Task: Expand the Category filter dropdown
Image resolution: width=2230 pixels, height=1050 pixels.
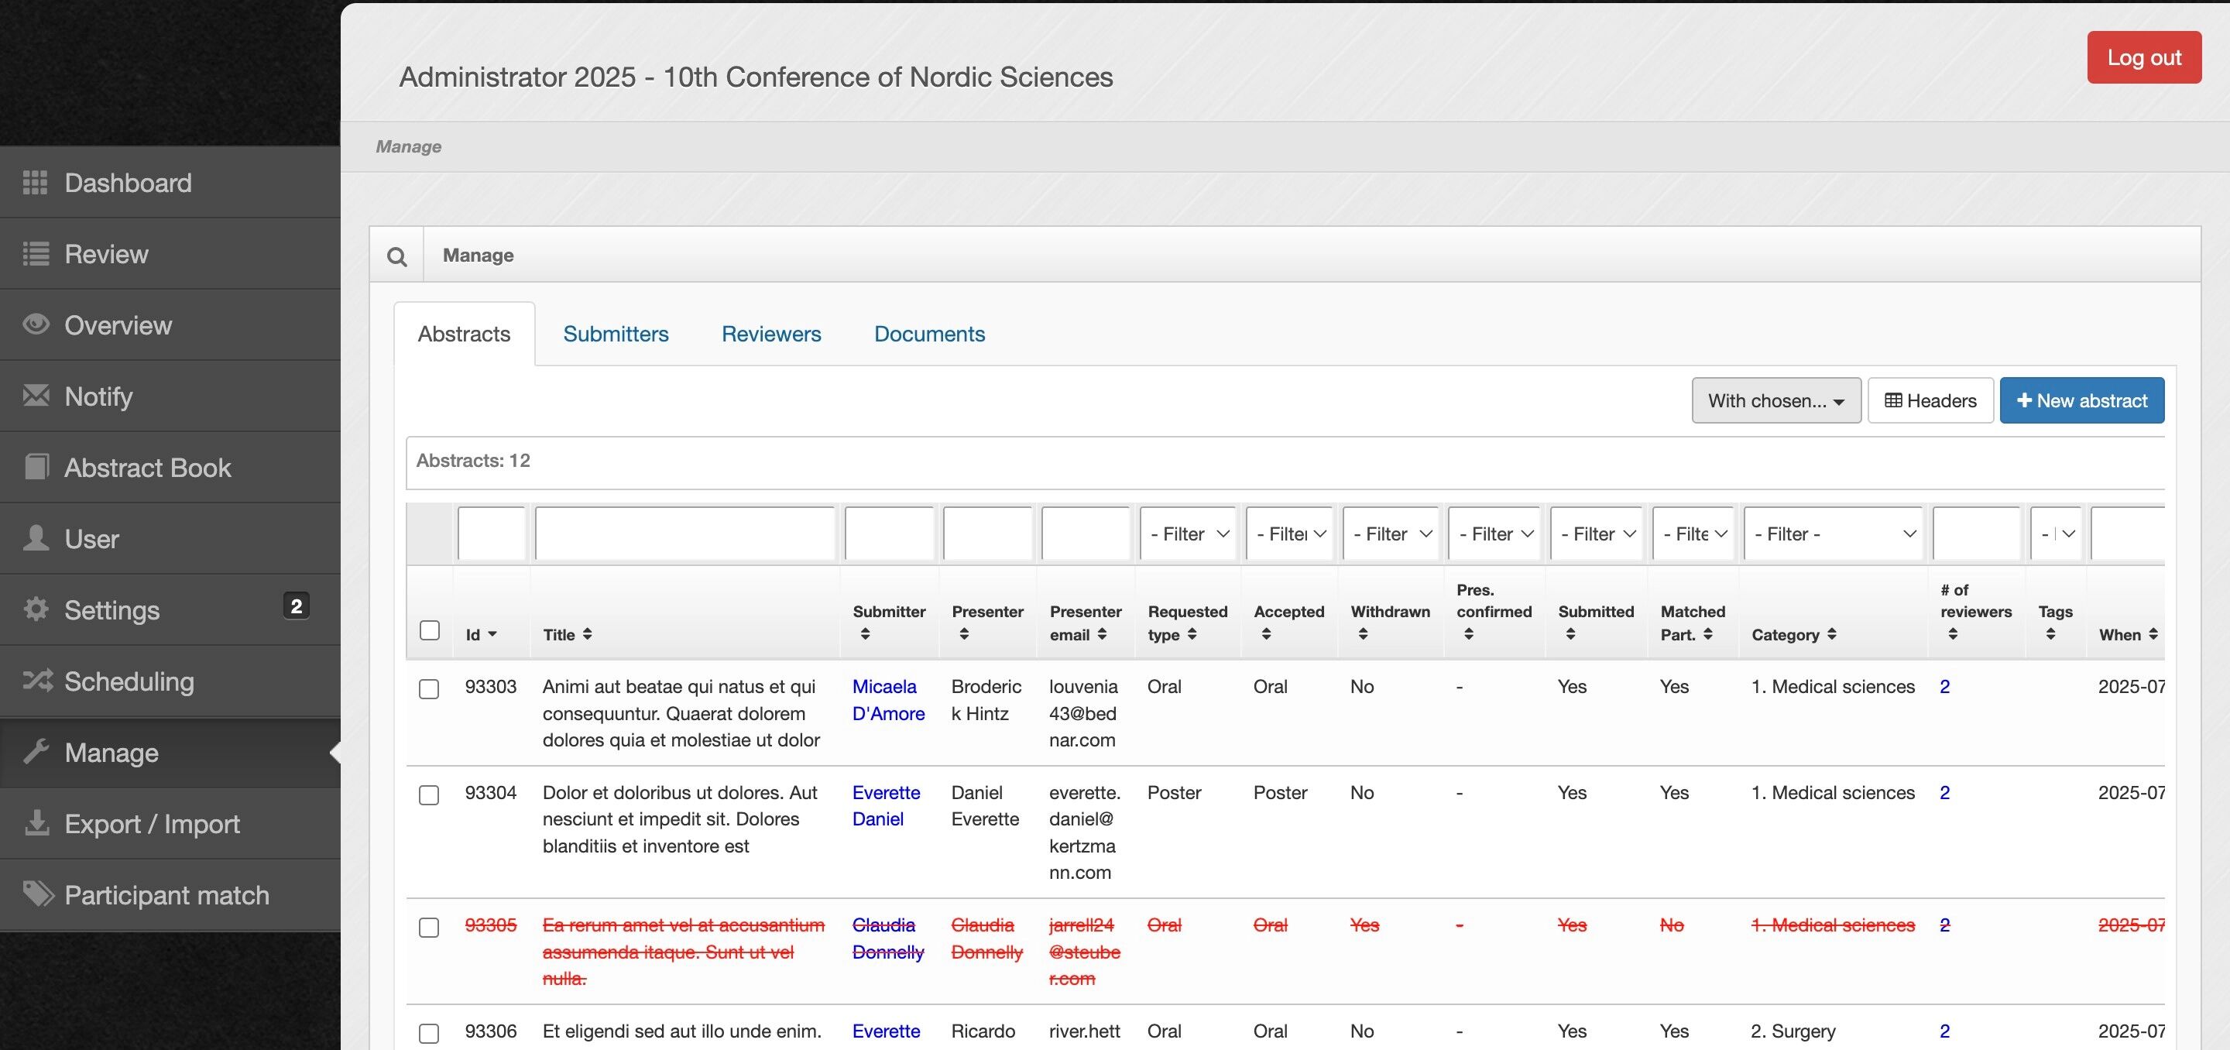Action: tap(1833, 534)
